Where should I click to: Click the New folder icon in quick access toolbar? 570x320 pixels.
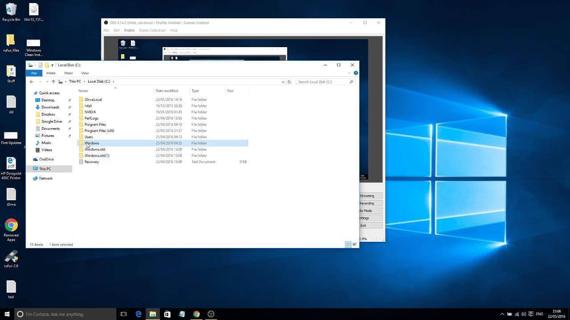tap(47, 65)
